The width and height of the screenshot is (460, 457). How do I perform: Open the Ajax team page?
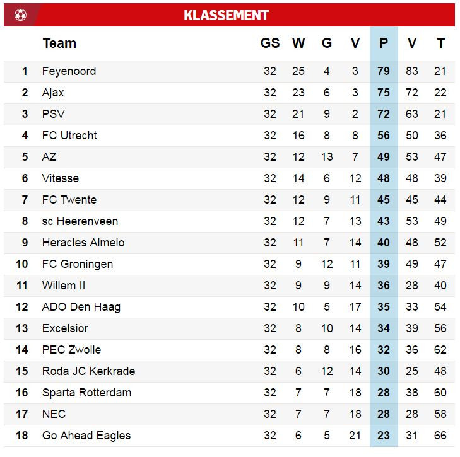[x=53, y=93]
